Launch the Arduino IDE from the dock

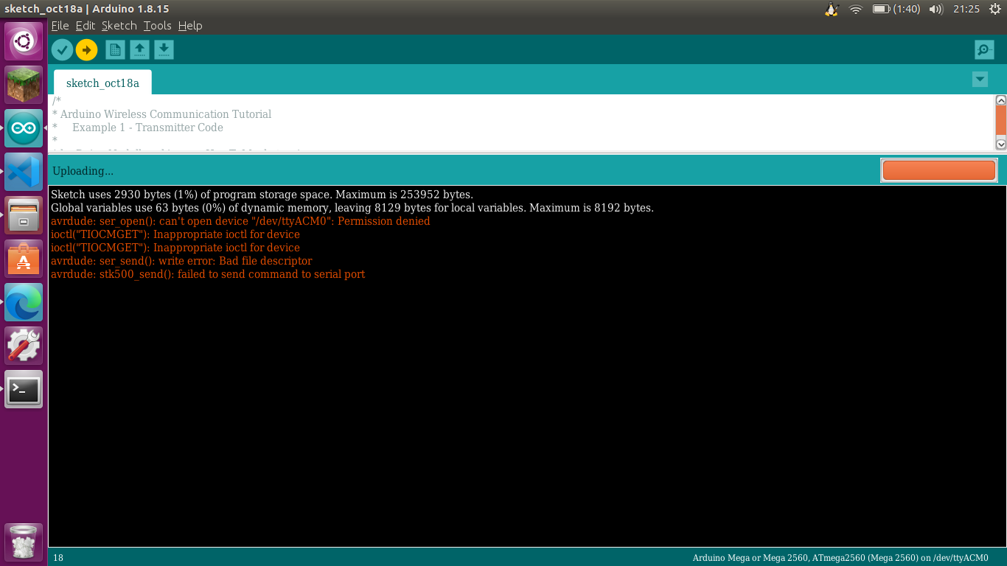click(23, 127)
